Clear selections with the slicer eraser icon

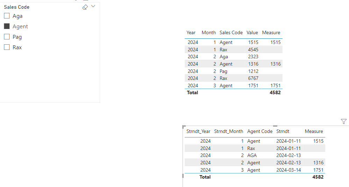[85, 7]
